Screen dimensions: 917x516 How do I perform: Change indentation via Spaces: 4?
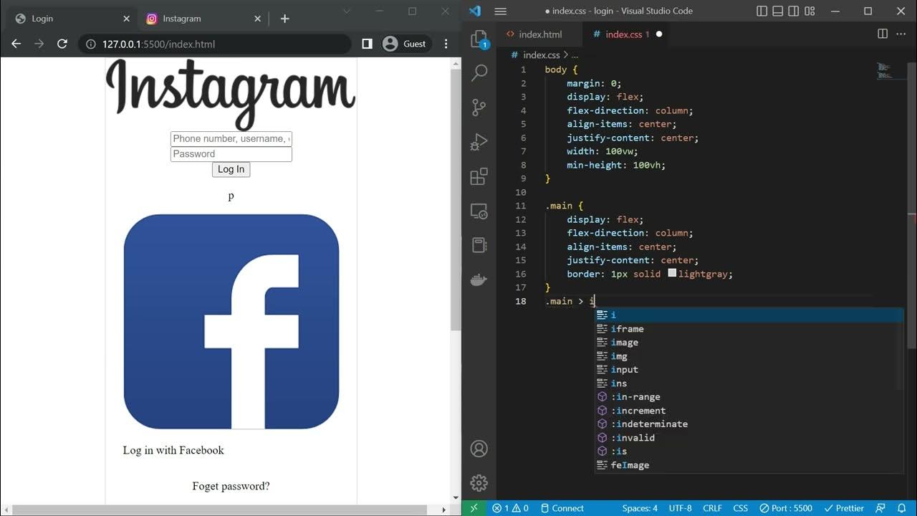(x=640, y=508)
